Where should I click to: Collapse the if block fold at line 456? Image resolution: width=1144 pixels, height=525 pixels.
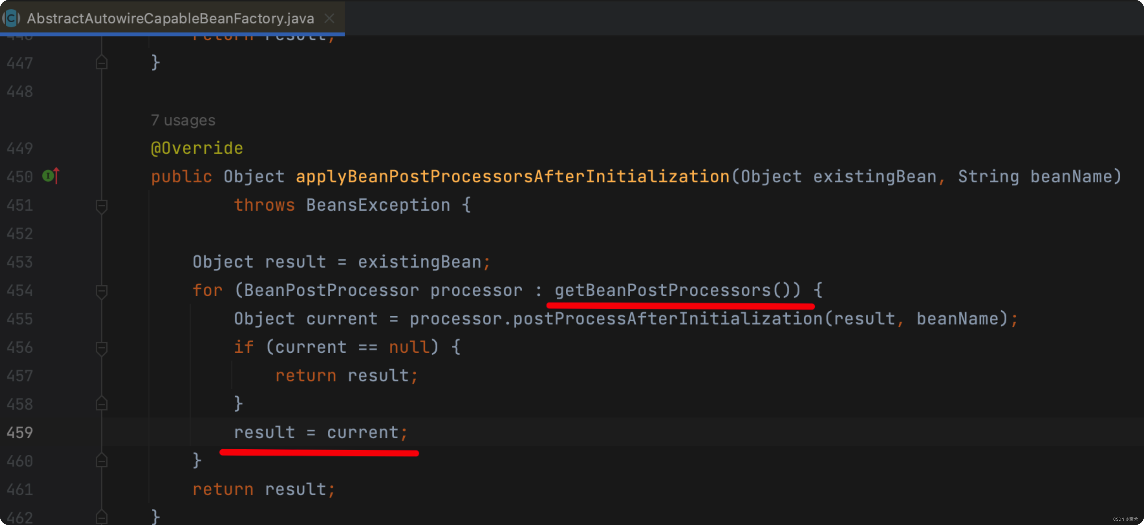pos(101,347)
